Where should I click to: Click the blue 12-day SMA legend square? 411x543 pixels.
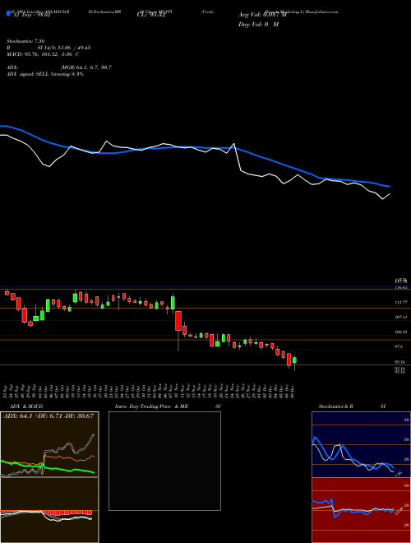click(8, 13)
